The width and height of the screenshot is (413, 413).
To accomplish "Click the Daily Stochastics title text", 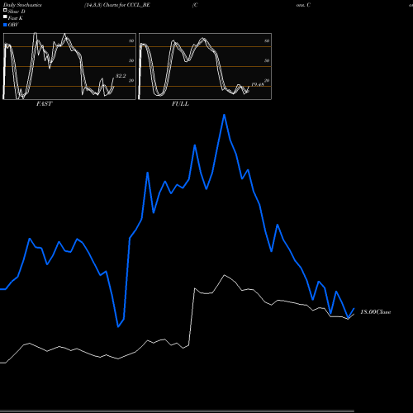I will 22,5.
